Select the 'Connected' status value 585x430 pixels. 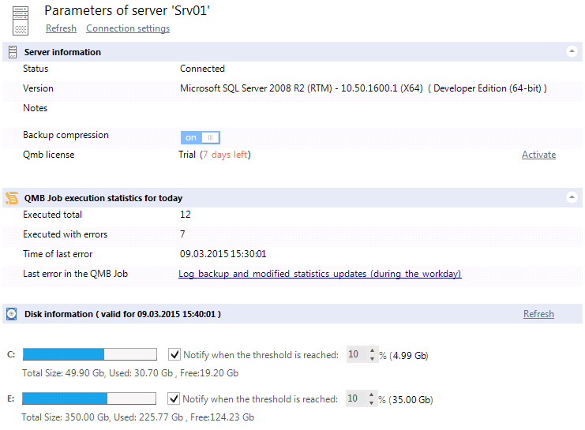pos(202,69)
